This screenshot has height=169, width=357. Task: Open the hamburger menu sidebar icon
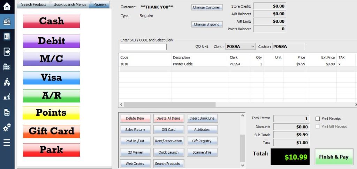click(7, 143)
